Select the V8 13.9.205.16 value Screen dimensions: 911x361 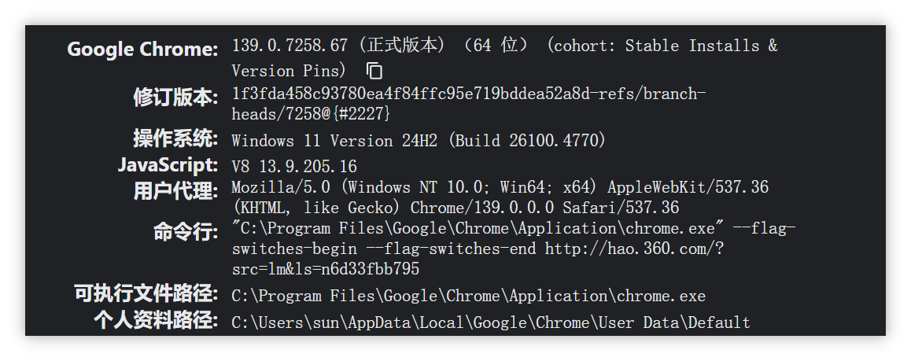(x=294, y=167)
